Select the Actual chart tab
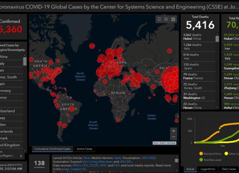This screenshot has height=173, width=239. (190, 169)
